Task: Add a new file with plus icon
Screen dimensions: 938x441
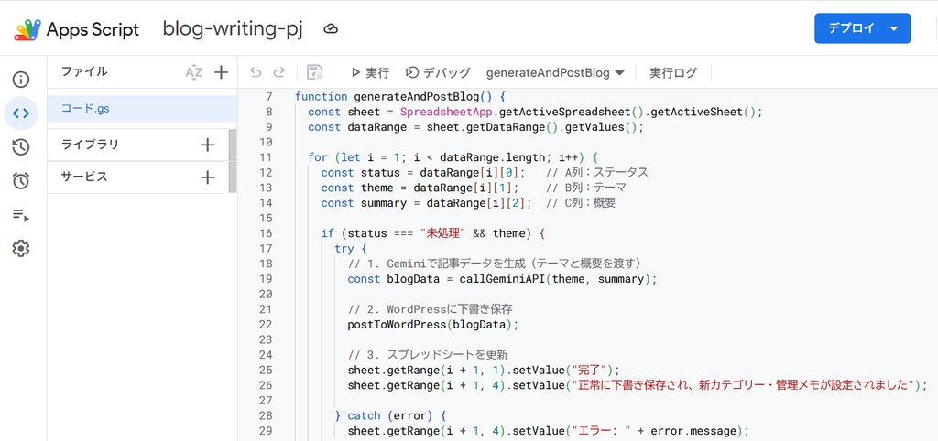Action: pos(222,73)
